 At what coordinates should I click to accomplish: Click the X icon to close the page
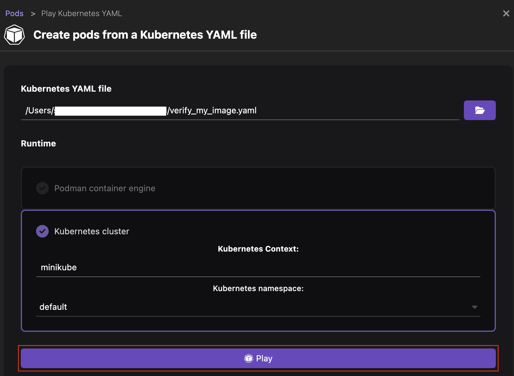(x=506, y=13)
